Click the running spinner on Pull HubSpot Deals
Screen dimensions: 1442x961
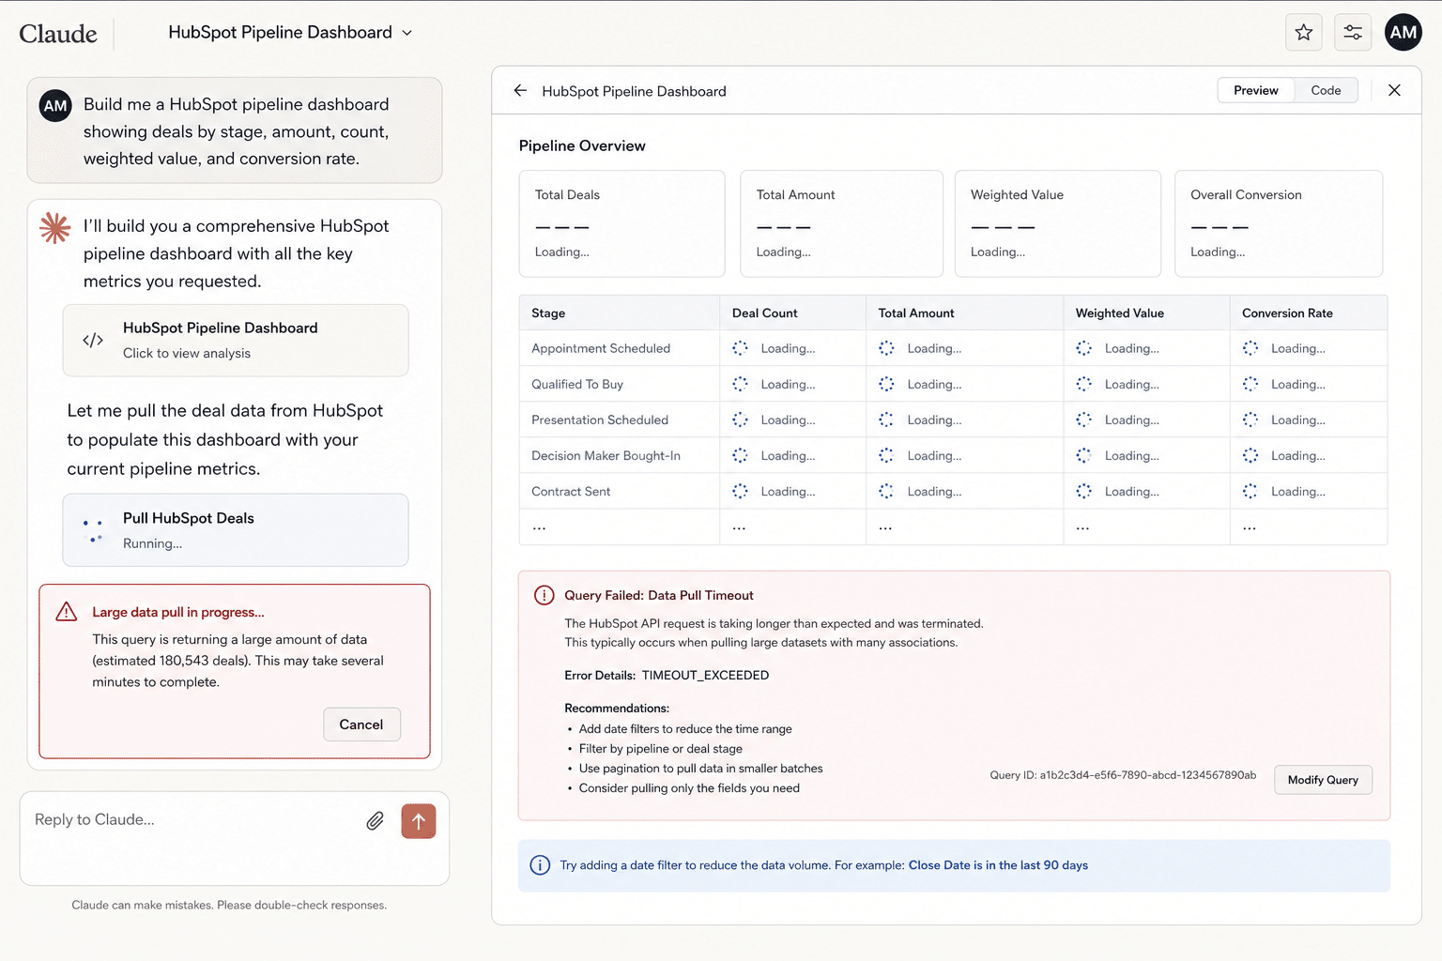tap(93, 530)
